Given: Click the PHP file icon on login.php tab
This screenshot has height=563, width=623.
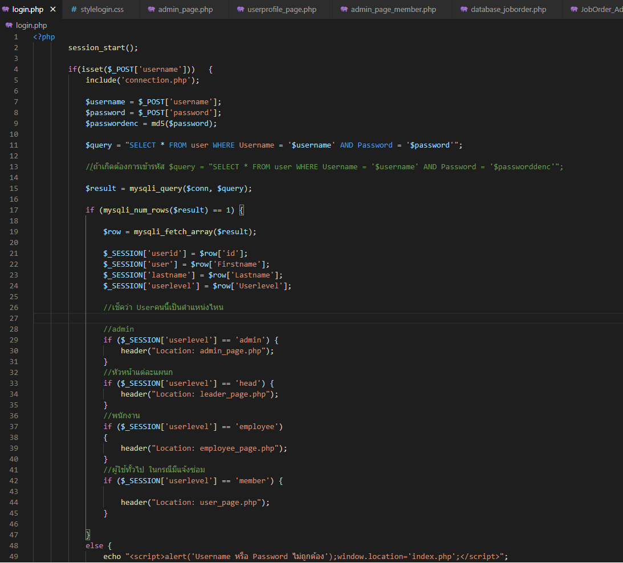Looking at the screenshot, I should click(6, 9).
